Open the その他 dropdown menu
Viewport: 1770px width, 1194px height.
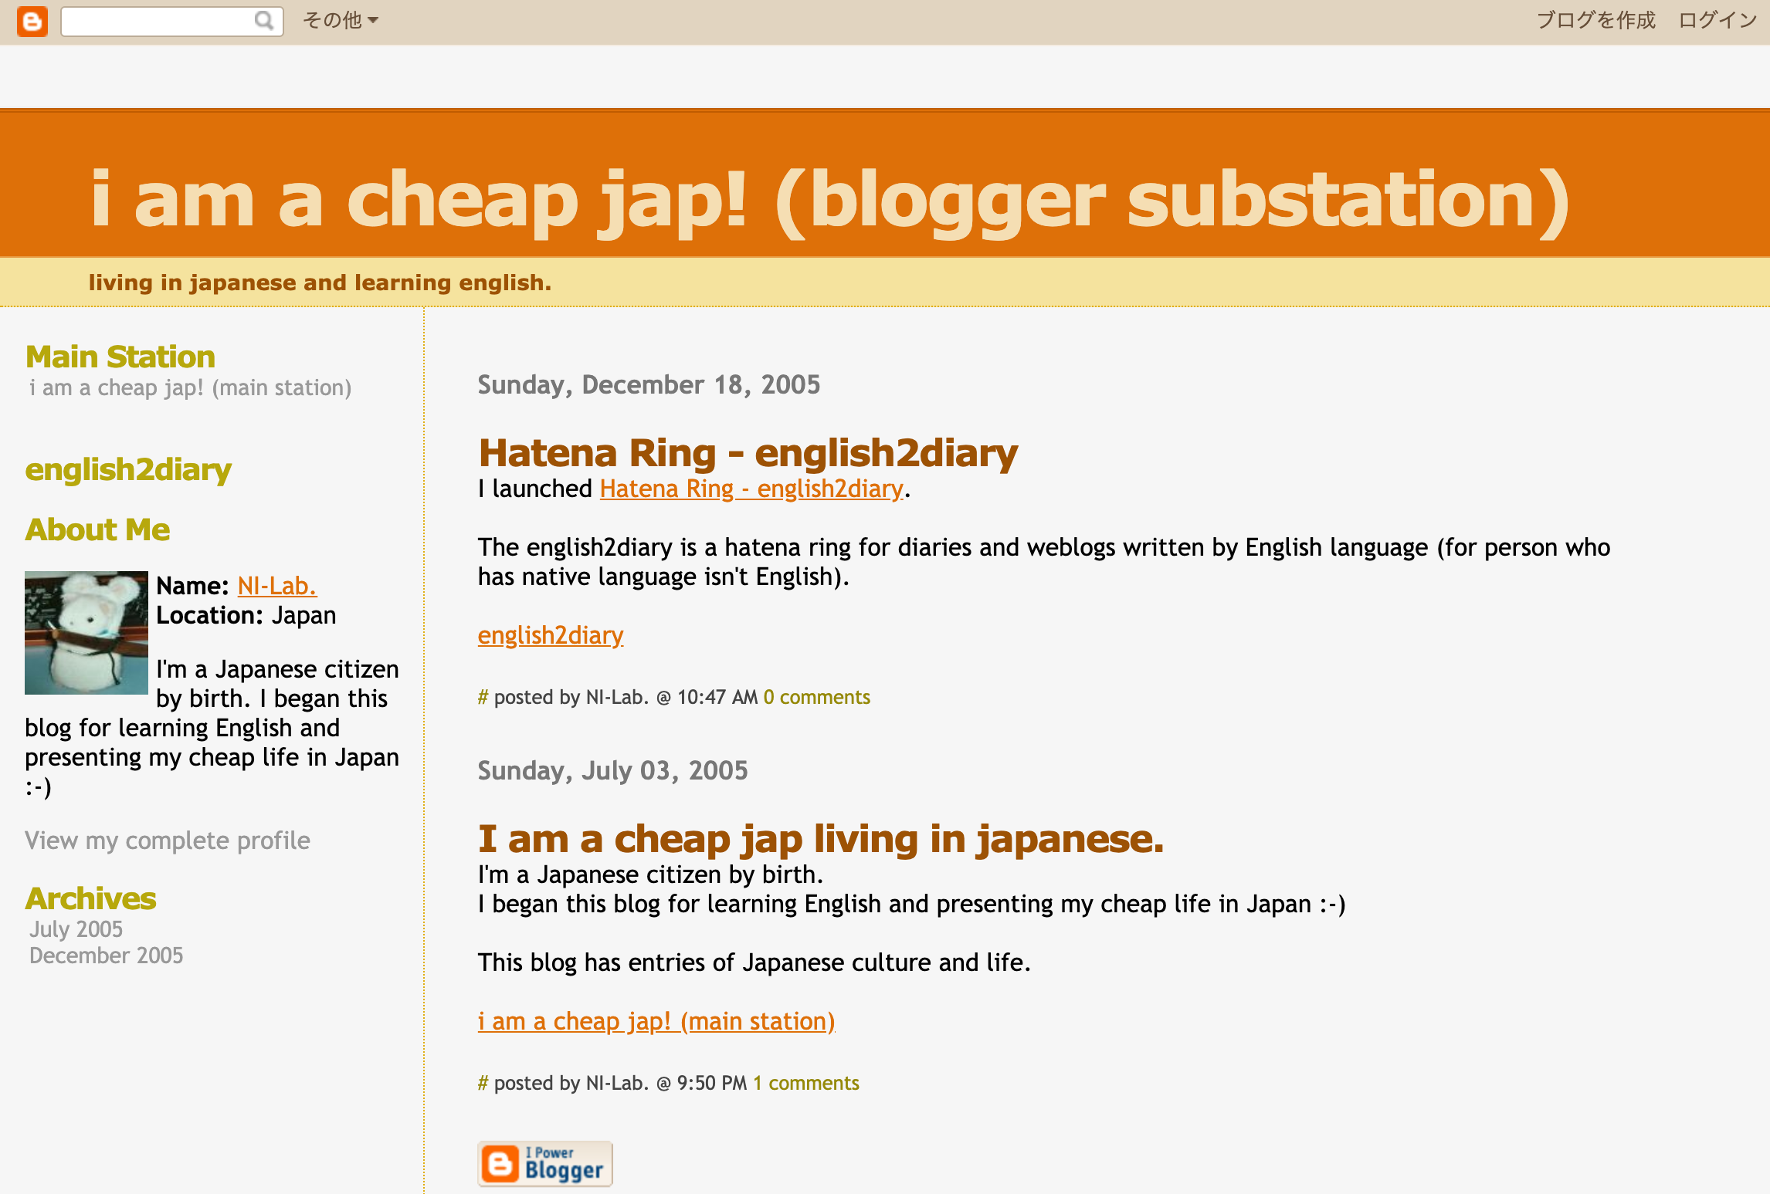coord(341,20)
